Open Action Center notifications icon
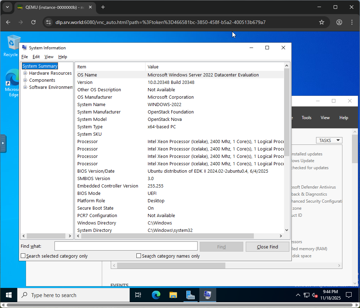The width and height of the screenshot is (360, 308). point(348,295)
